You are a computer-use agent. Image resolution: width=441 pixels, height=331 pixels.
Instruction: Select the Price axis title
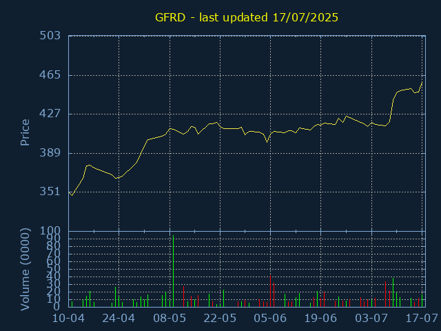25,132
